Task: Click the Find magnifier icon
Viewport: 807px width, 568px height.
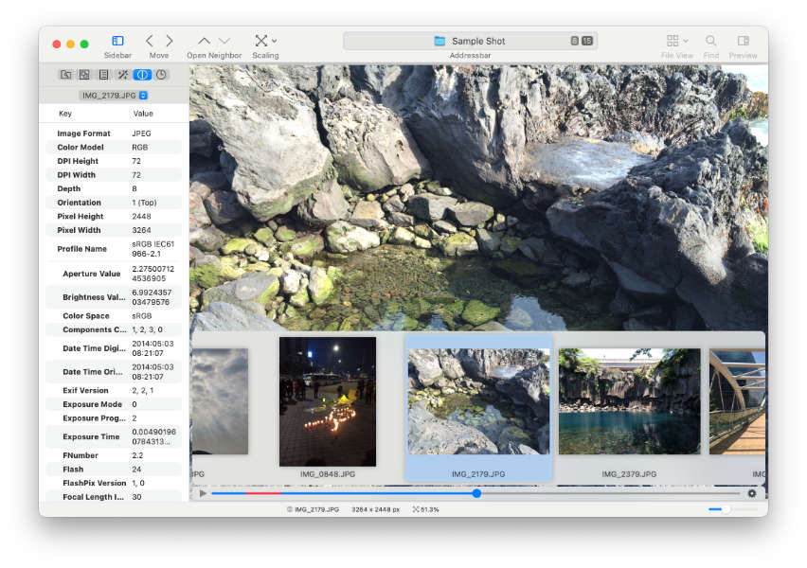Action: tap(710, 41)
